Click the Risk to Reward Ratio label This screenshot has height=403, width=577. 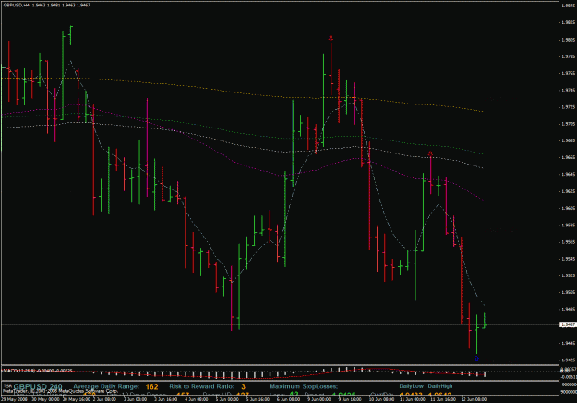click(201, 386)
